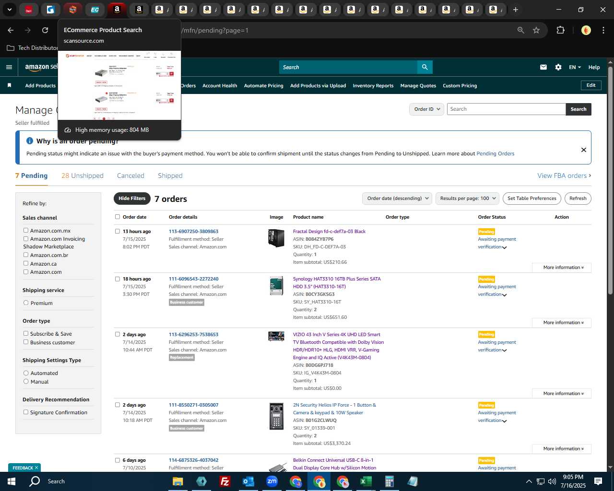Check the Amazon.com Invoicing Shadow Marketplace filter
Image resolution: width=614 pixels, height=491 pixels.
(26, 238)
